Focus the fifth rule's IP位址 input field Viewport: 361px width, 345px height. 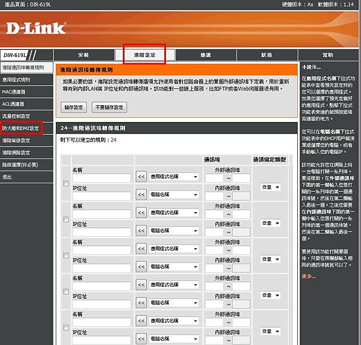[x=102, y=340]
